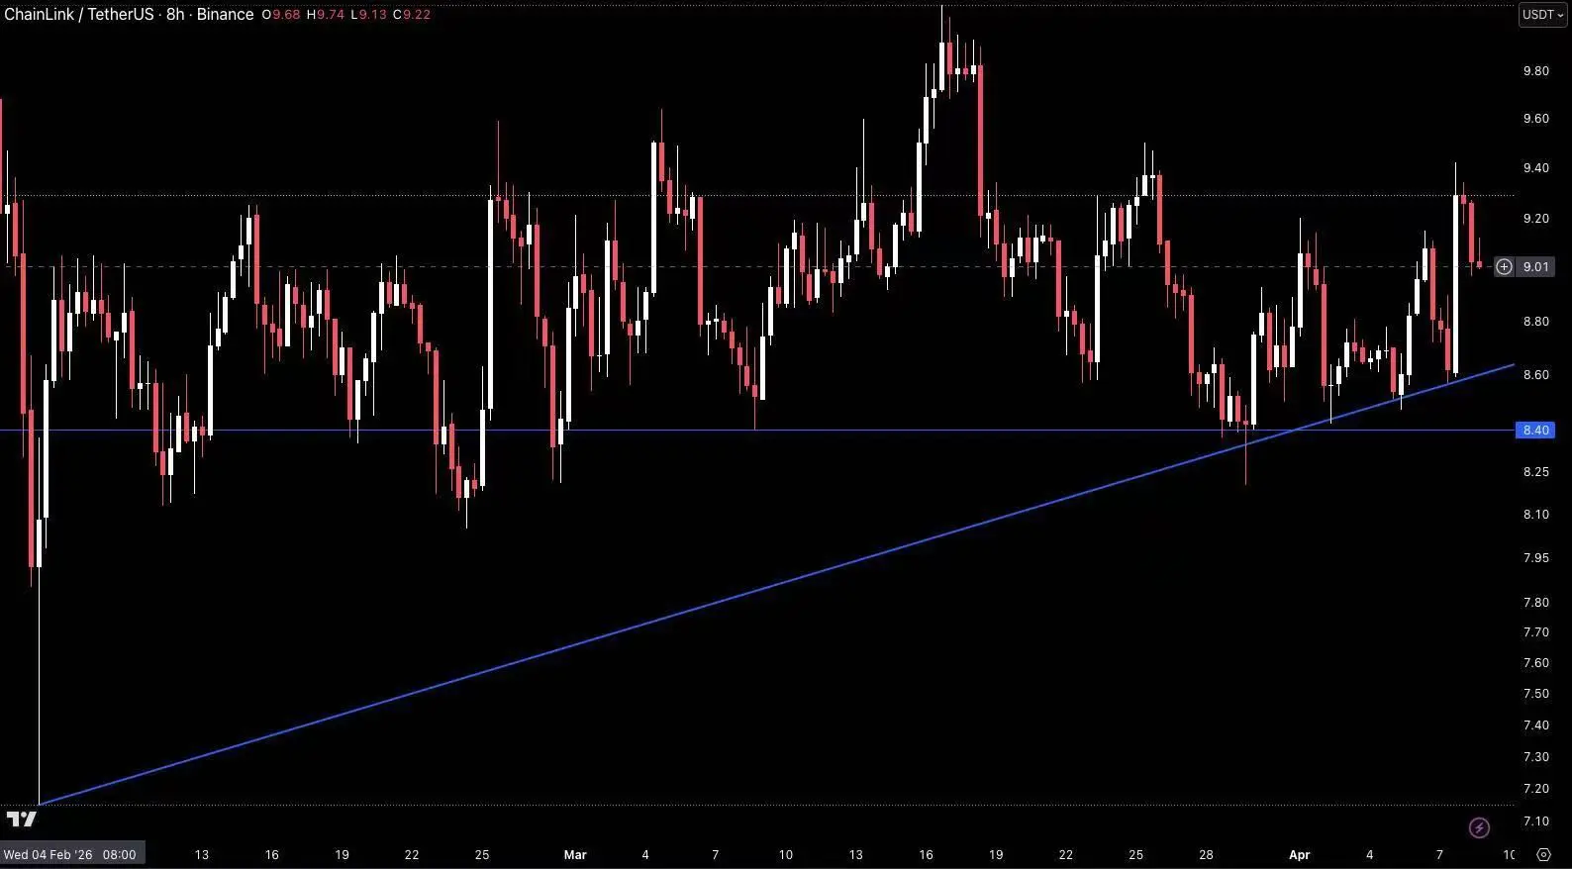
Task: Click the 8.60 price axis label
Action: 1535,375
